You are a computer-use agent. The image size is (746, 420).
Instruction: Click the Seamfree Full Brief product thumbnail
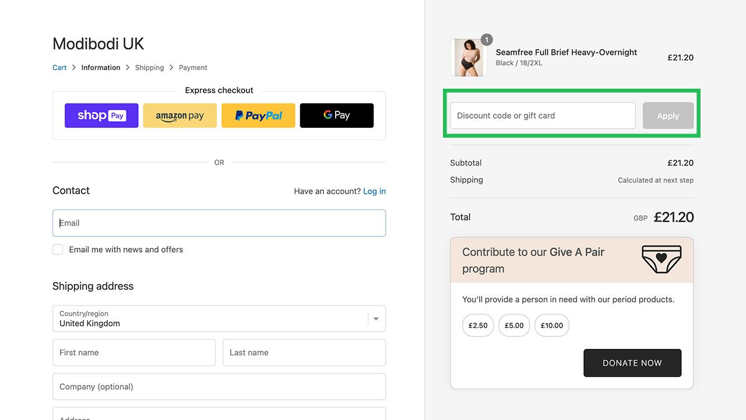(469, 58)
